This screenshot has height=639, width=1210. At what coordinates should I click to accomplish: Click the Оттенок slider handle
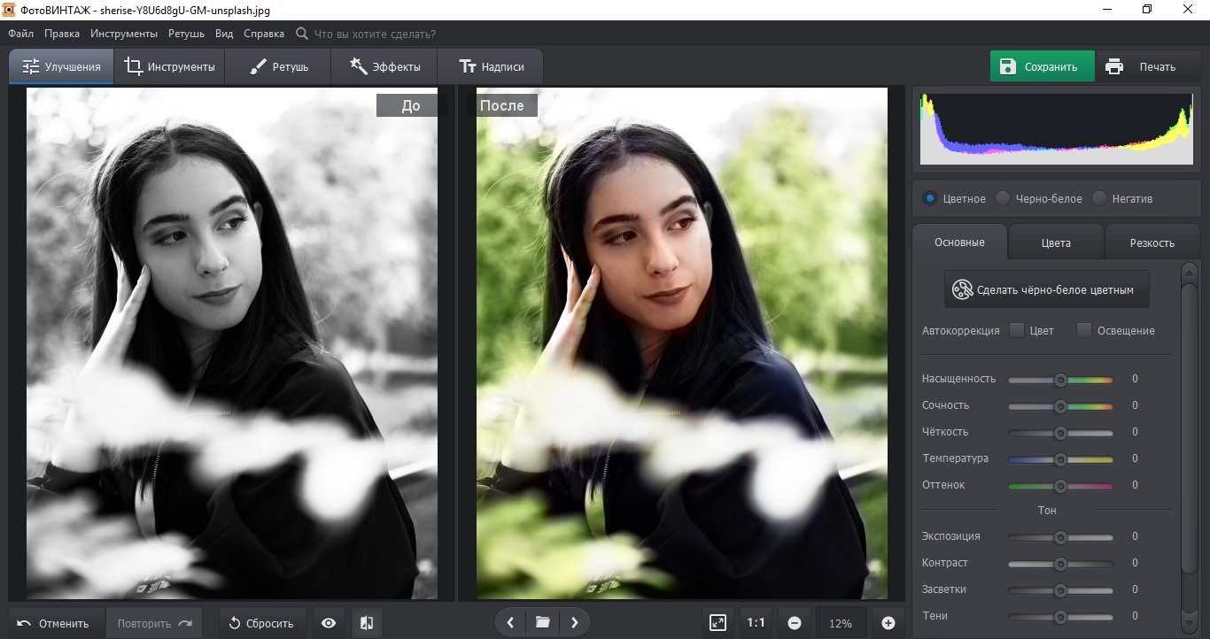1060,486
